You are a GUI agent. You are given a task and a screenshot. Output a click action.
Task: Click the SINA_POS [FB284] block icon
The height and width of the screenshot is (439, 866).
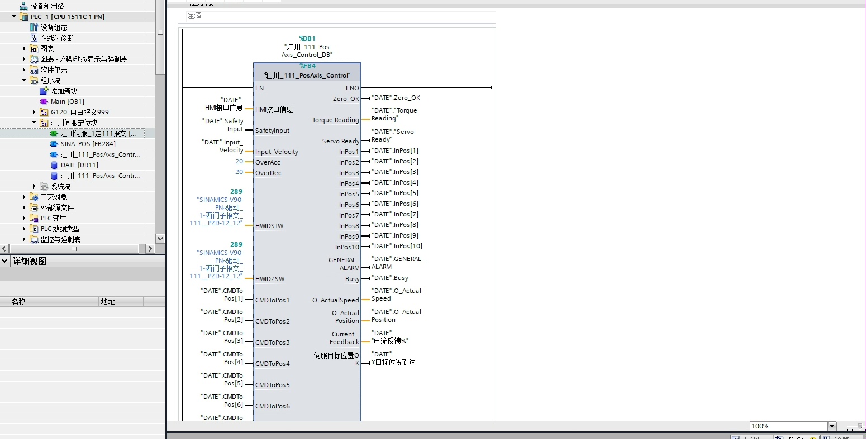click(x=54, y=144)
